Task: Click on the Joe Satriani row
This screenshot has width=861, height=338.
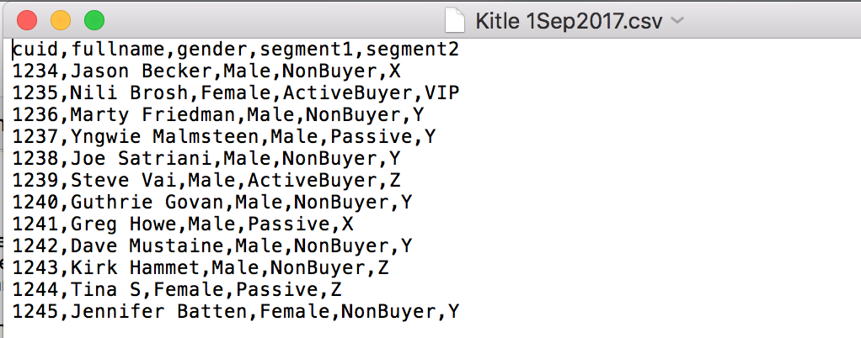Action: tap(206, 159)
